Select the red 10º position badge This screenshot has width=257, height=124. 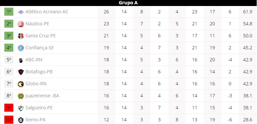pyautogui.click(x=9, y=120)
